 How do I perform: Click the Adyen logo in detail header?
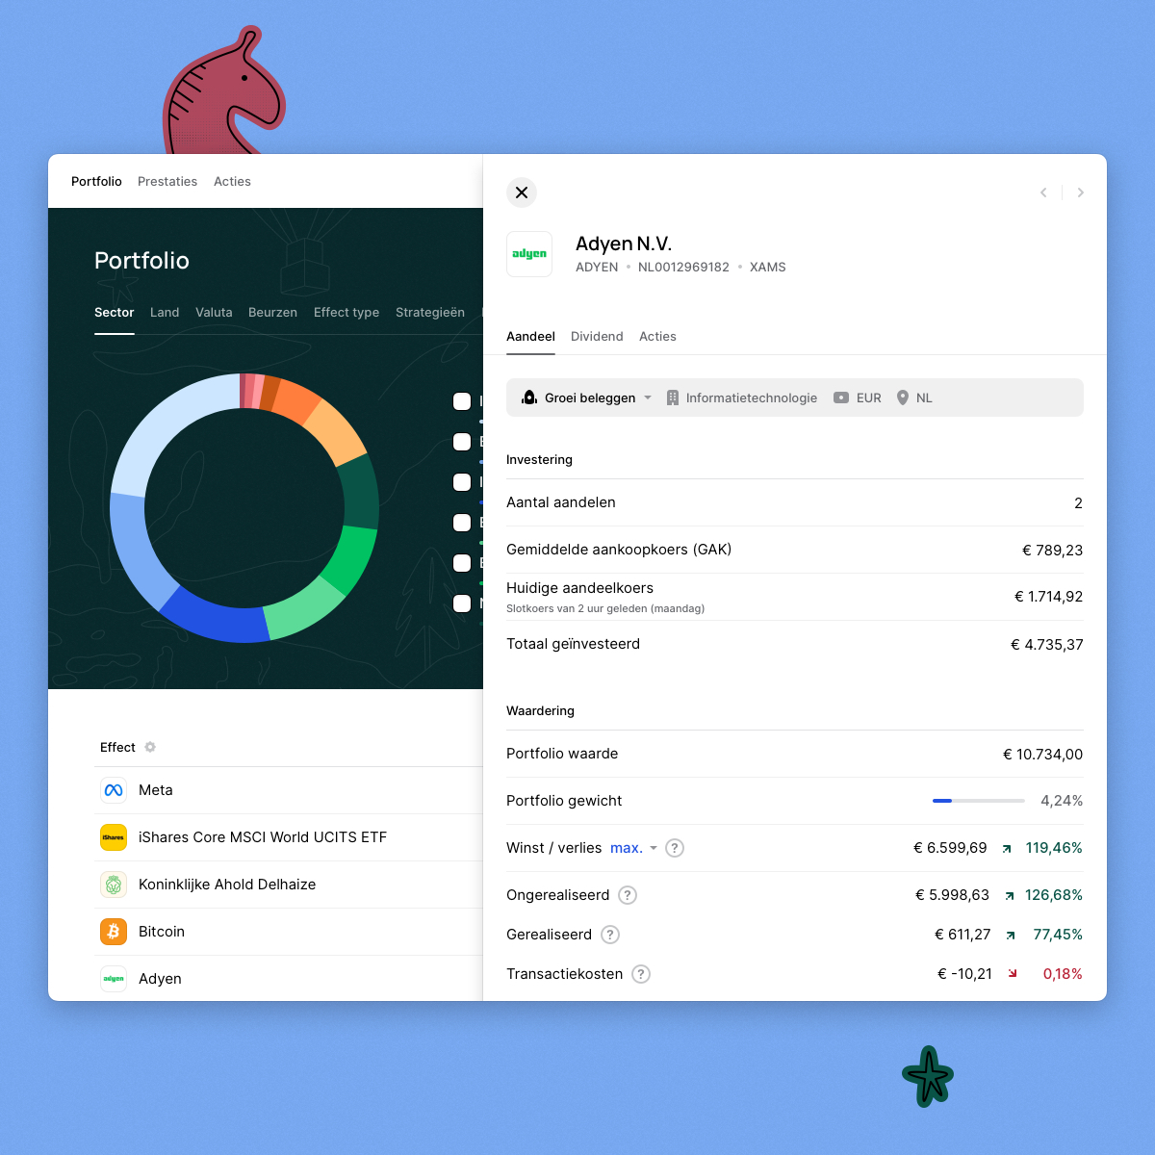(529, 254)
